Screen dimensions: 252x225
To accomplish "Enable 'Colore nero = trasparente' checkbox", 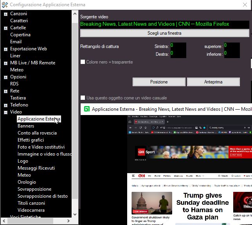I will [x=83, y=62].
